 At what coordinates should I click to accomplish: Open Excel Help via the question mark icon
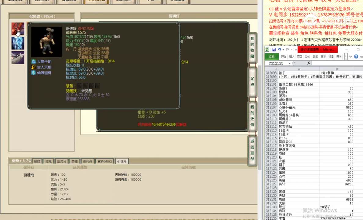click(356, 56)
